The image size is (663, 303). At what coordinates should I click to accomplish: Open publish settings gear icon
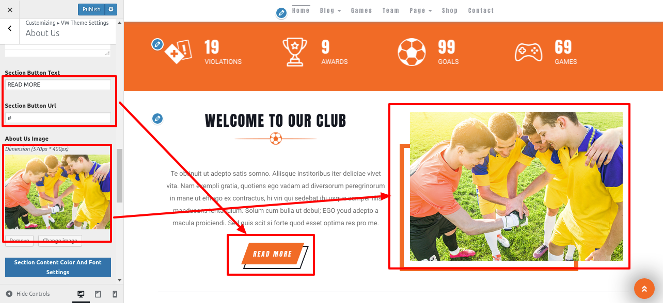[111, 9]
